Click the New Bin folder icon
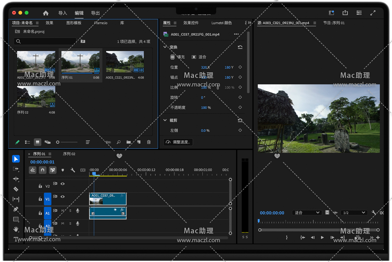 tap(128, 142)
